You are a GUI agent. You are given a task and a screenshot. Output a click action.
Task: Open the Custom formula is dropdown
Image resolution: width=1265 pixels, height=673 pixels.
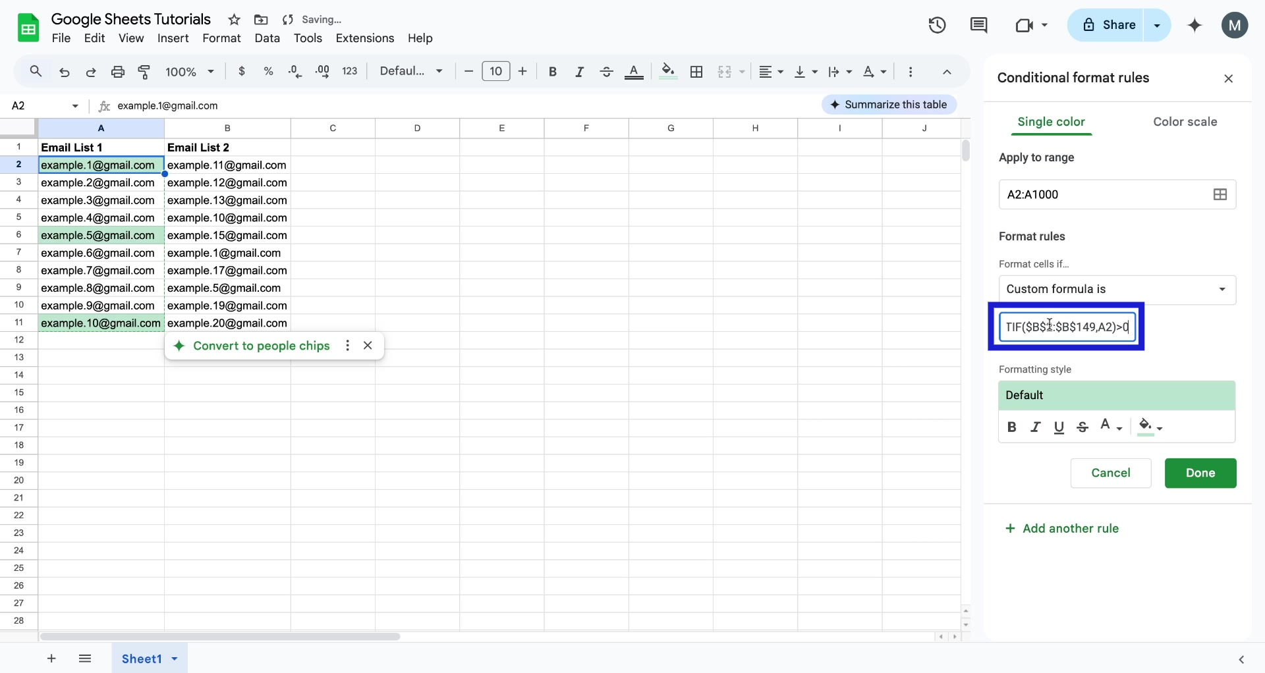click(1117, 289)
